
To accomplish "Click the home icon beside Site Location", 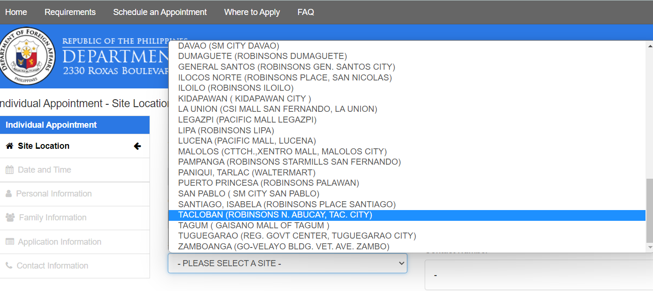I will point(9,146).
